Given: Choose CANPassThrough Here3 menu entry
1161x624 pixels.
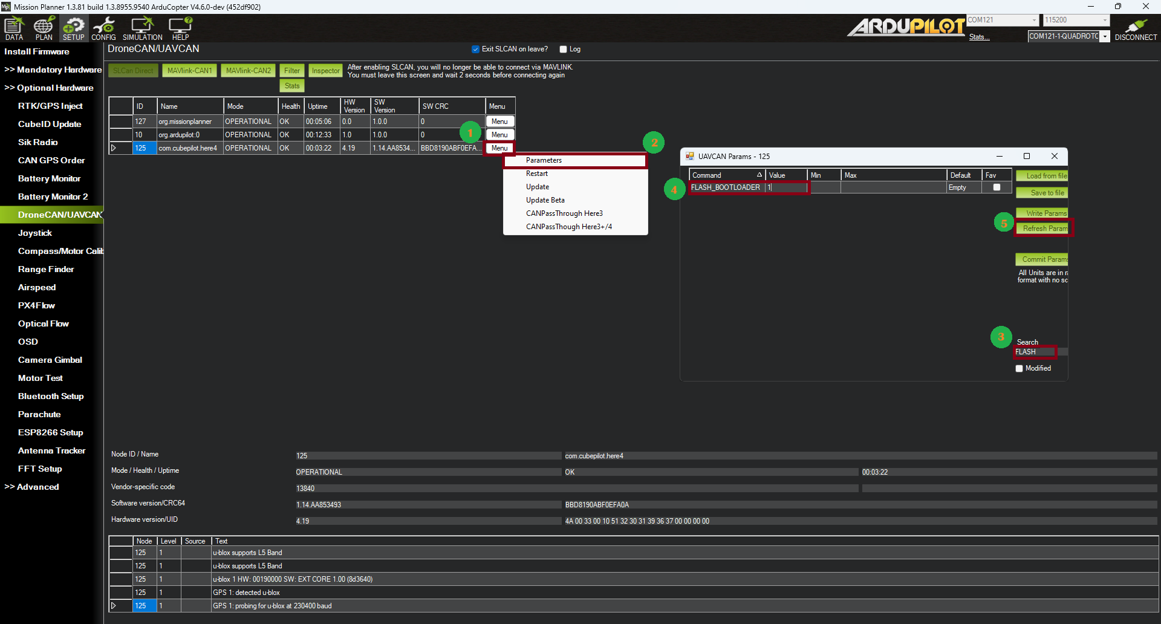Looking at the screenshot, I should coord(575,213).
